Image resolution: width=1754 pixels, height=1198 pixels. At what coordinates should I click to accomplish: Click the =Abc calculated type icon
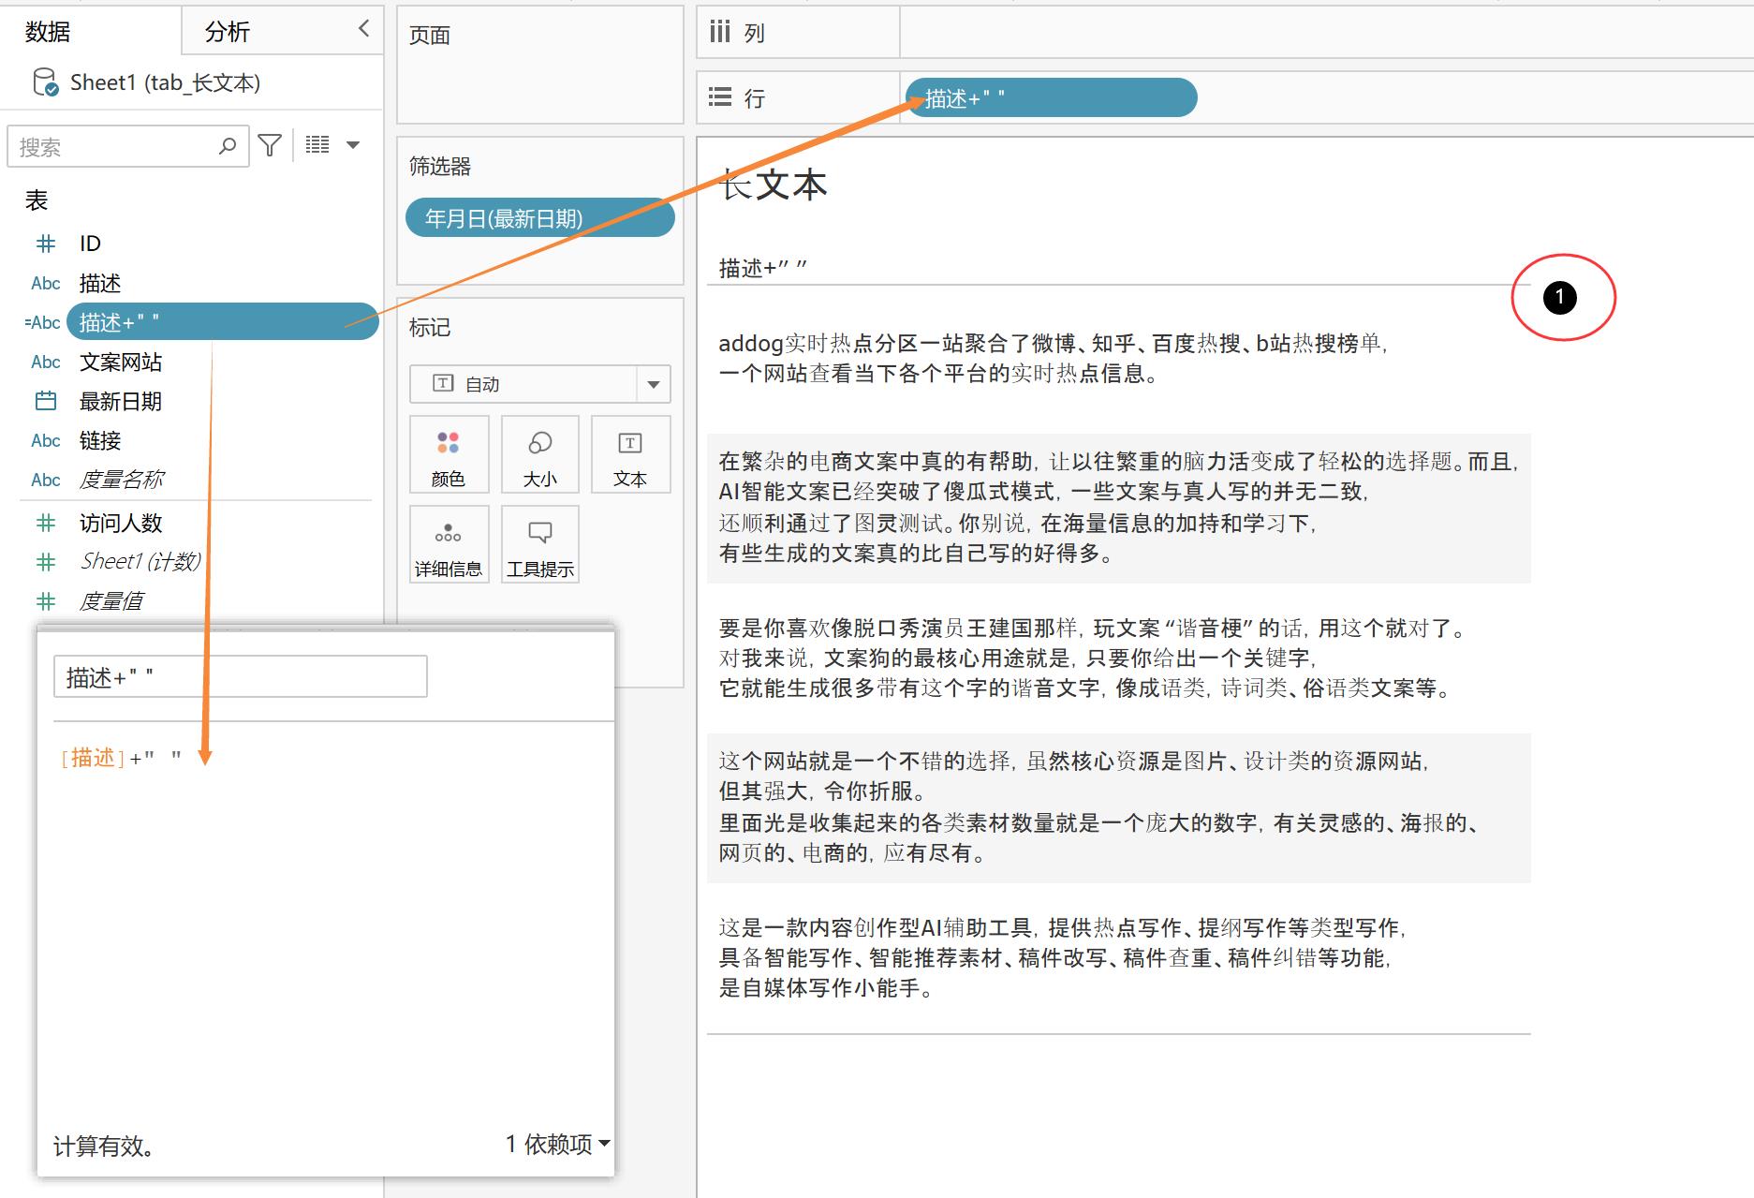43,322
